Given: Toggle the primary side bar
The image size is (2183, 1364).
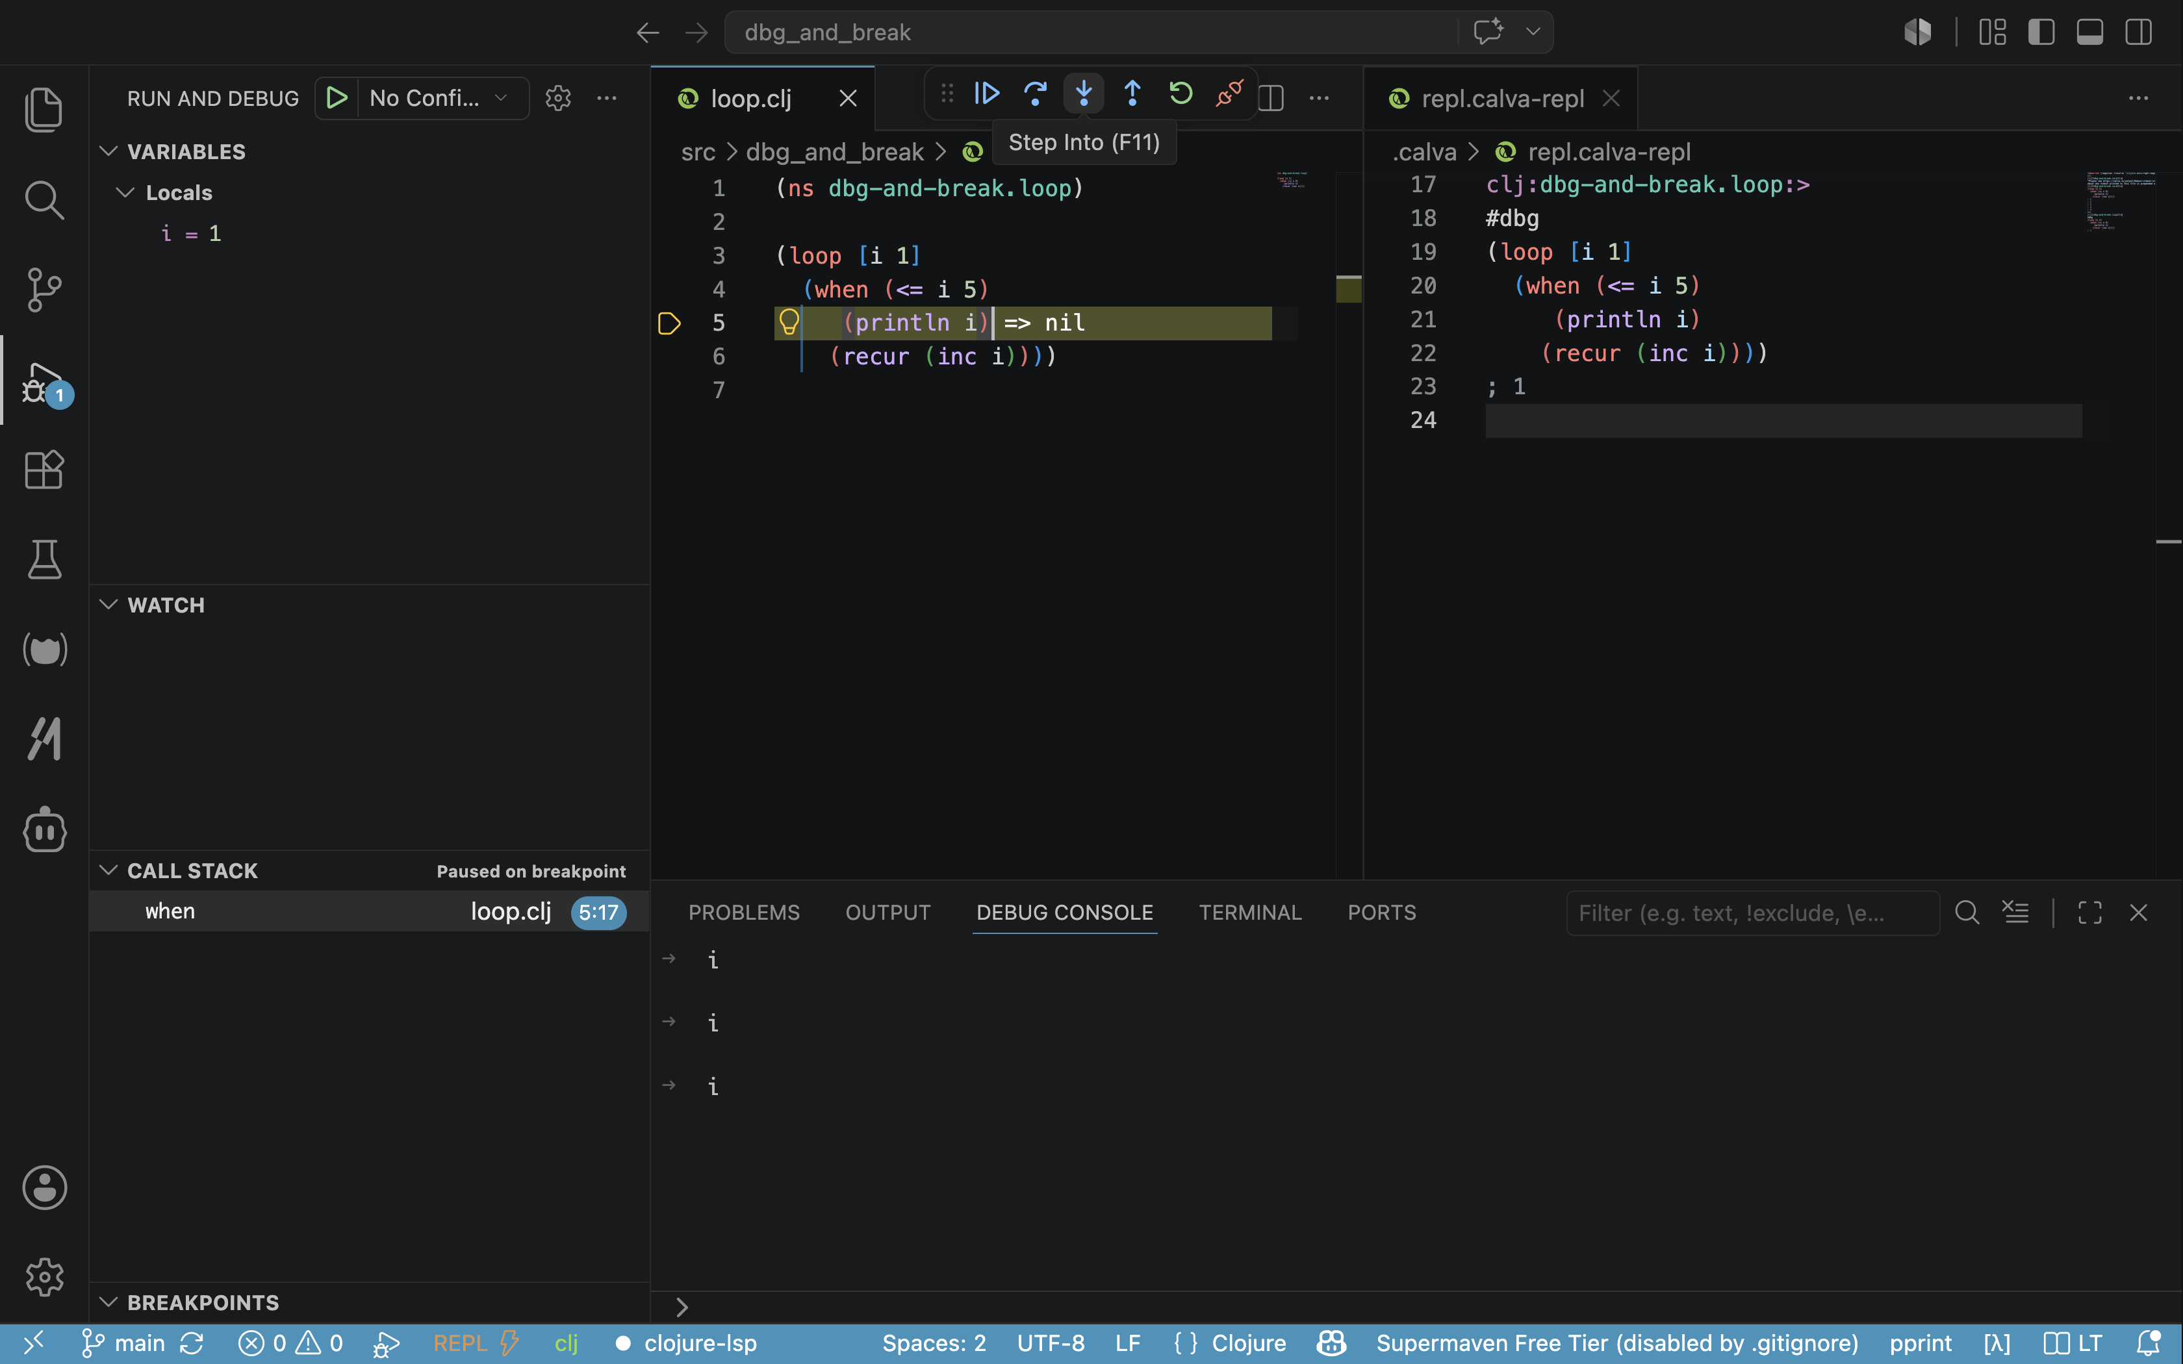Looking at the screenshot, I should pyautogui.click(x=2041, y=32).
